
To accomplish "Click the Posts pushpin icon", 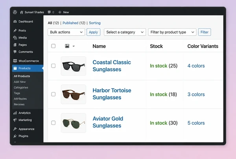I will 15,31.
